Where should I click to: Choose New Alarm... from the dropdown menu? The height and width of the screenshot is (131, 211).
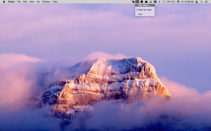[145, 5]
